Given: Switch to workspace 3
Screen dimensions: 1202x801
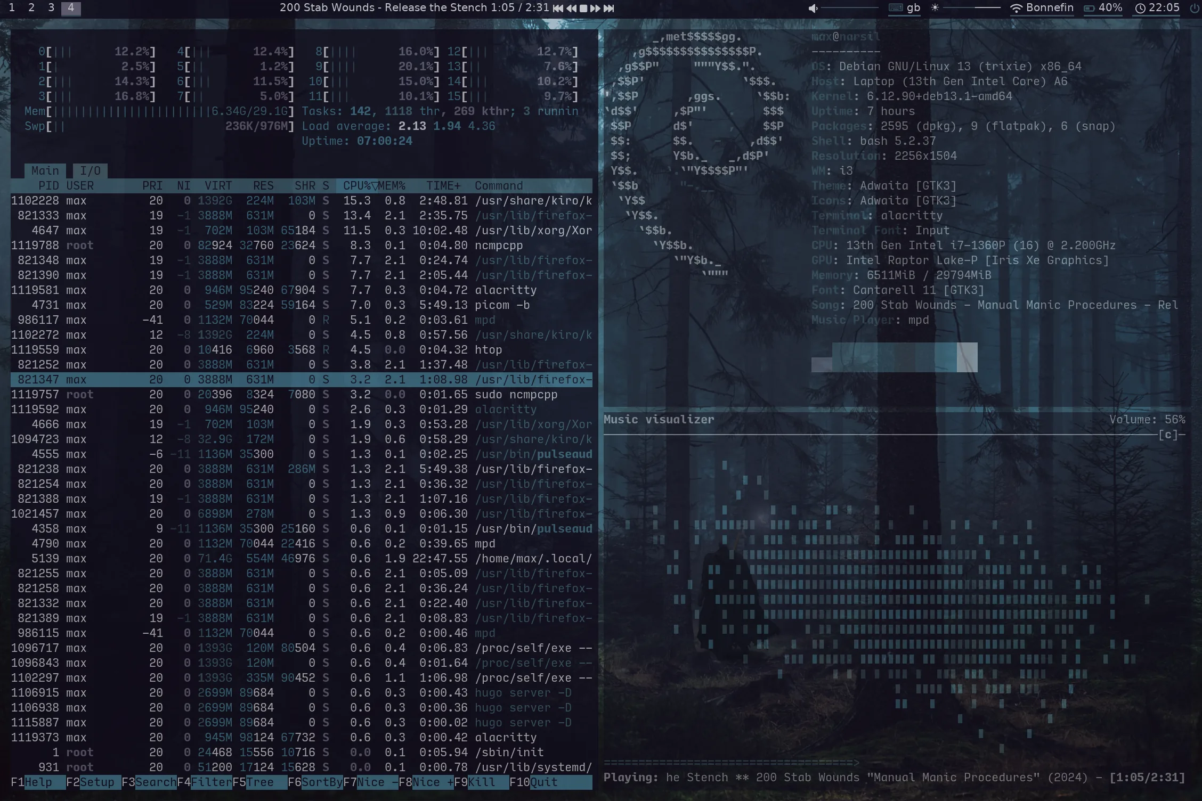Looking at the screenshot, I should pyautogui.click(x=51, y=8).
